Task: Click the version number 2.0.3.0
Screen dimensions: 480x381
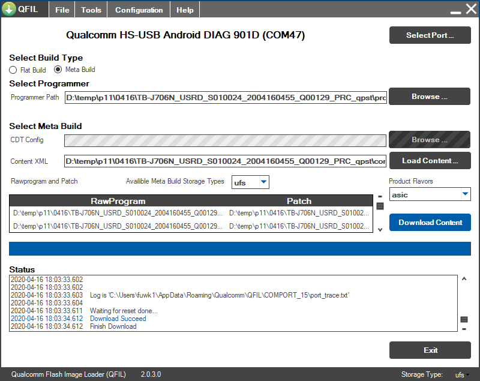Action: point(151,374)
